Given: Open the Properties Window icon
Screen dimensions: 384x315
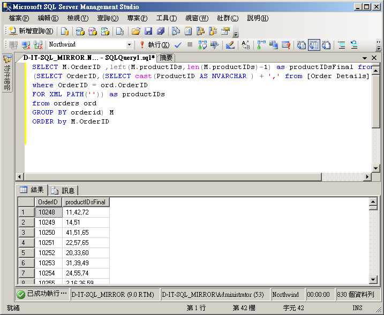Looking at the screenshot, I should pos(225,31).
